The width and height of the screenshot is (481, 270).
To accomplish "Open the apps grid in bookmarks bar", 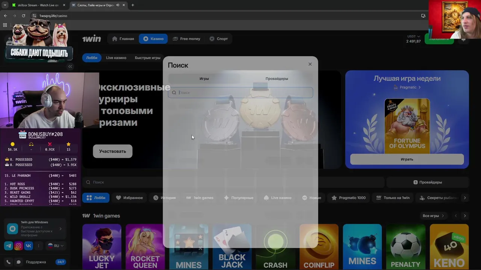I will [x=5, y=25].
